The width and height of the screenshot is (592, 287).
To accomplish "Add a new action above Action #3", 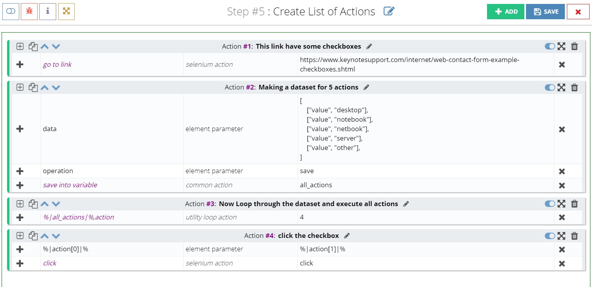I will tap(20, 204).
